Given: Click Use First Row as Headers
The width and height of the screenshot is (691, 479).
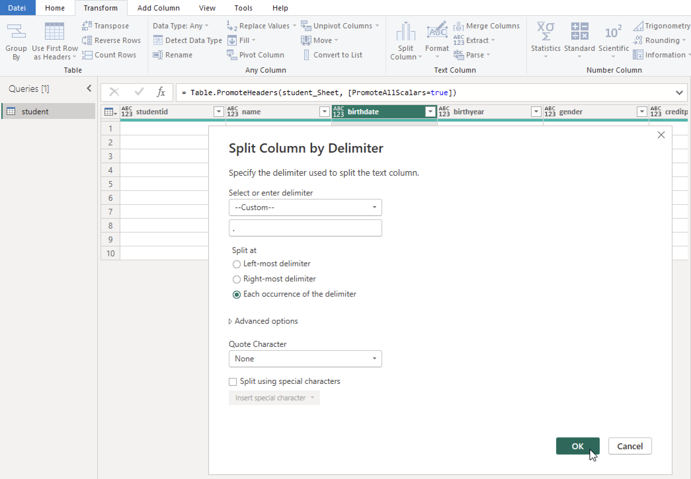Looking at the screenshot, I should tap(54, 40).
